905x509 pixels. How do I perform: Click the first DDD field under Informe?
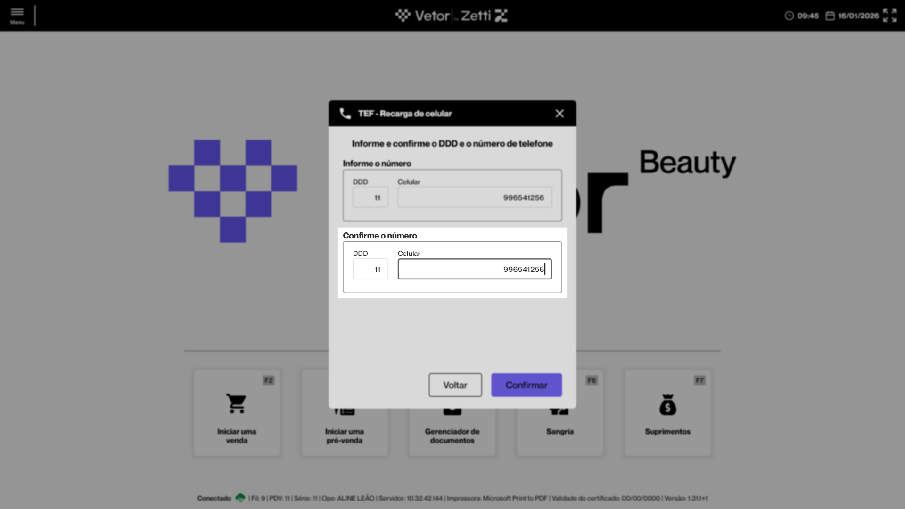(x=370, y=197)
